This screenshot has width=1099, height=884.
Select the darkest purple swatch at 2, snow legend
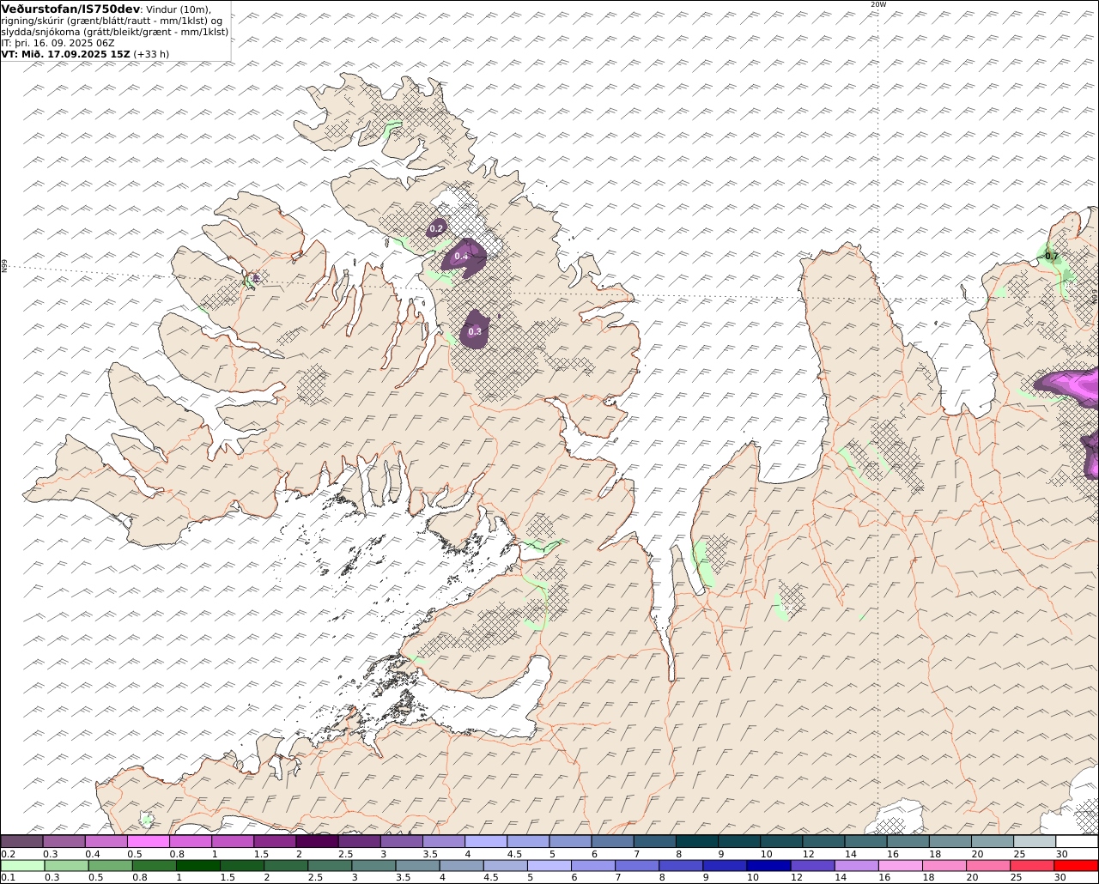317,841
